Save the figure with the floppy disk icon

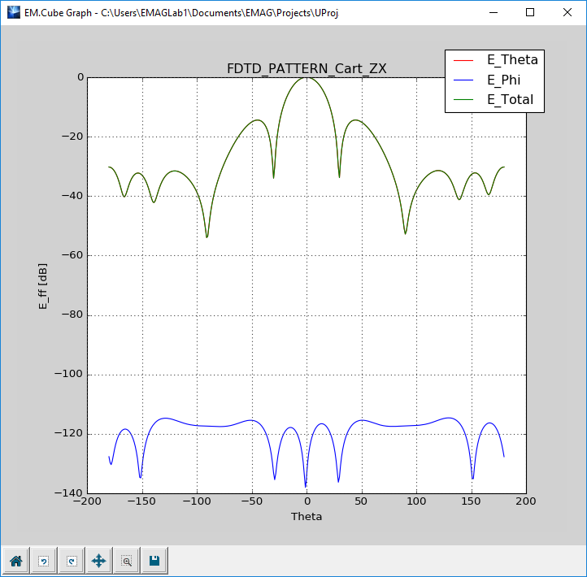coord(154,561)
